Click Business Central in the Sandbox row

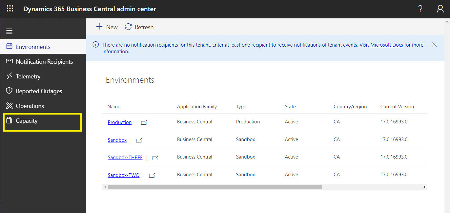point(194,139)
